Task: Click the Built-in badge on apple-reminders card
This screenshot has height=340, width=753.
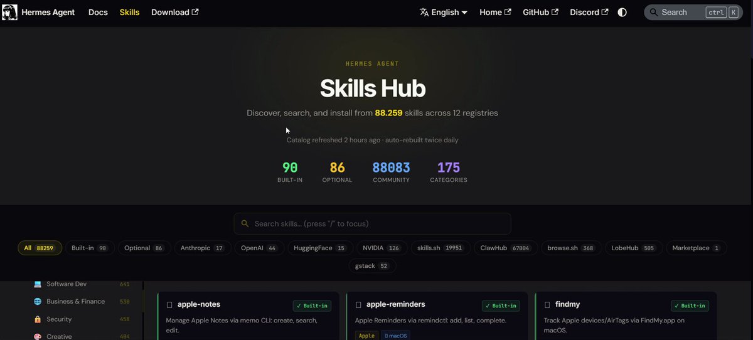Action: pyautogui.click(x=501, y=305)
